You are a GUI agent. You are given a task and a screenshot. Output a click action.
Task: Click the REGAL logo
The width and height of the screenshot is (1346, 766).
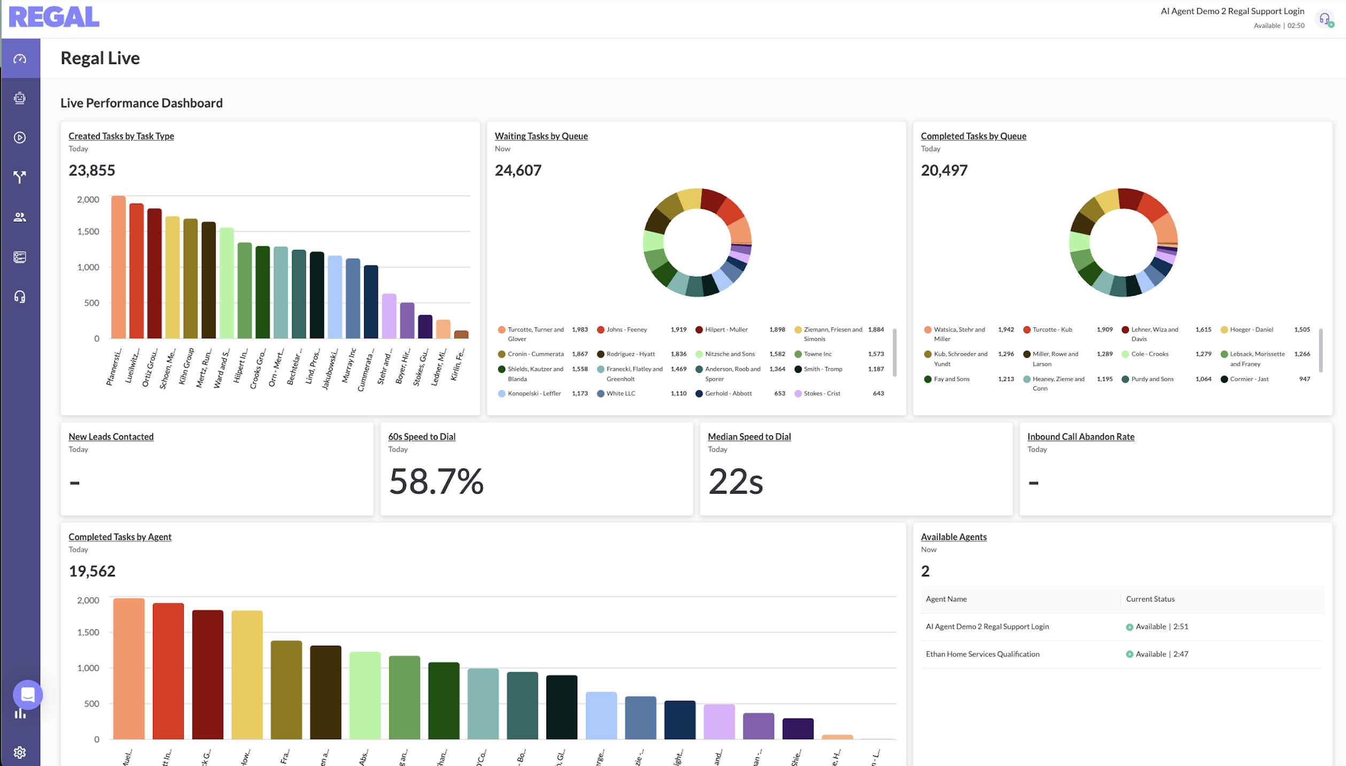click(x=54, y=17)
